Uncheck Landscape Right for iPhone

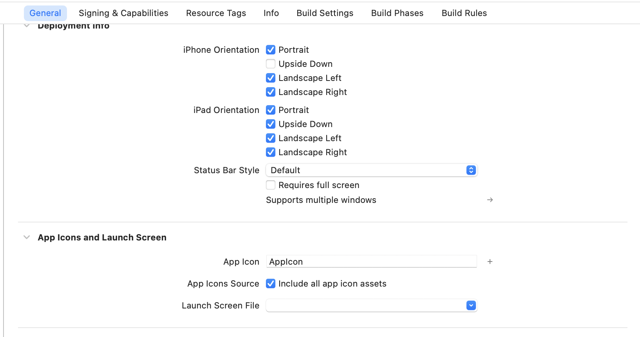(x=271, y=92)
